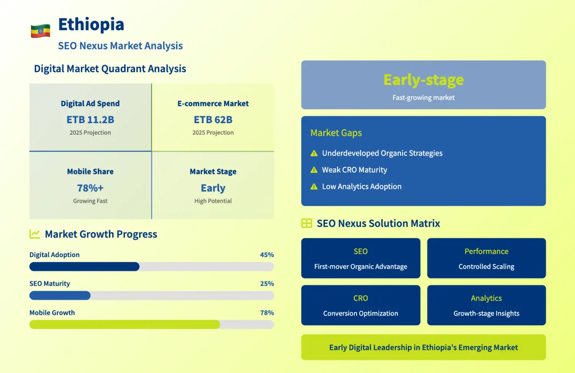Click the SEO Nexus Solution Matrix grid icon
Viewport: 575px width, 373px height.
click(307, 223)
